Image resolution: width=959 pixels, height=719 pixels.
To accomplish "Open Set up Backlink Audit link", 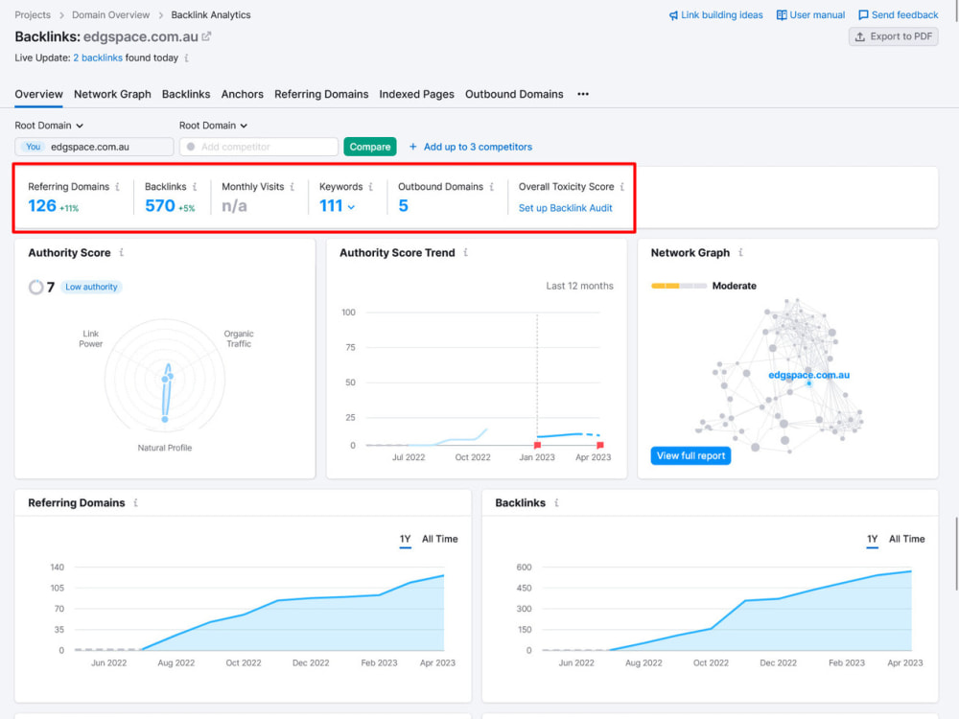I will click(565, 208).
